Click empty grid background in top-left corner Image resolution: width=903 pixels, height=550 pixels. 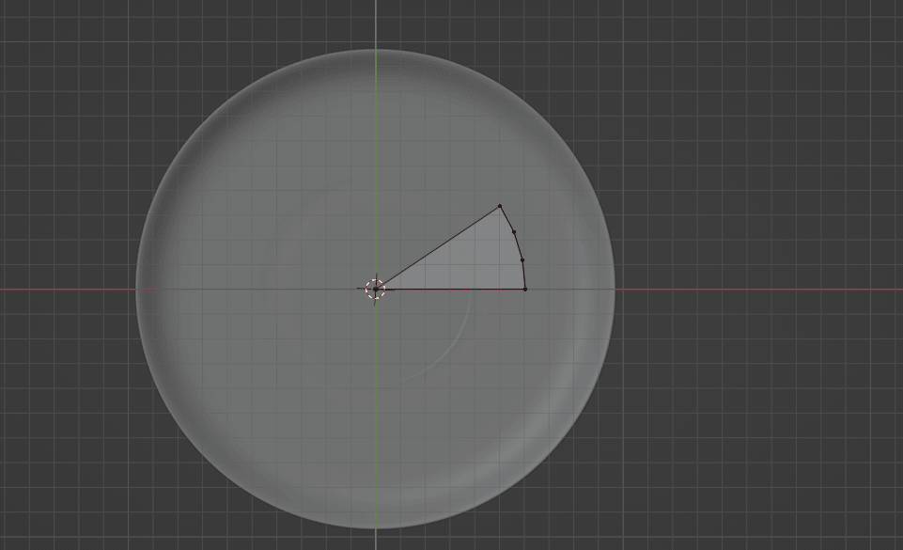click(x=38, y=28)
